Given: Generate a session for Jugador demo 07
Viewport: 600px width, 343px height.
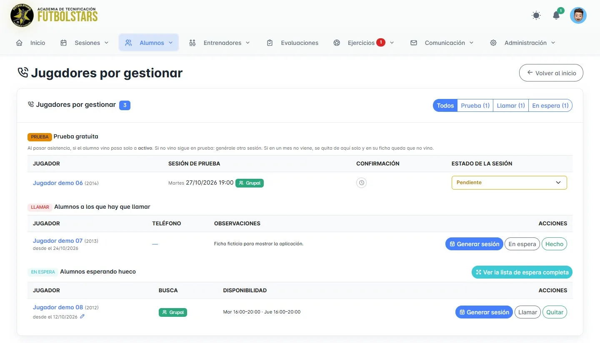Looking at the screenshot, I should [x=474, y=244].
